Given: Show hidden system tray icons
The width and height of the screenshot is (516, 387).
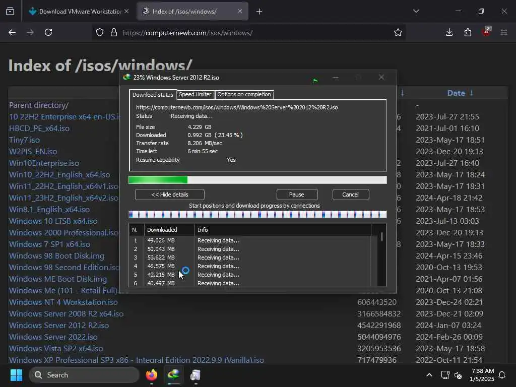Looking at the screenshot, I should (429, 375).
